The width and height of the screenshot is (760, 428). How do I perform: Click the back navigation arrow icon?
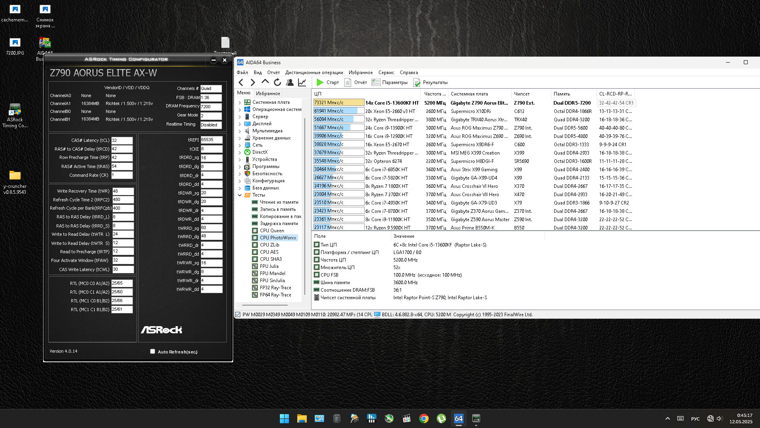coord(241,82)
